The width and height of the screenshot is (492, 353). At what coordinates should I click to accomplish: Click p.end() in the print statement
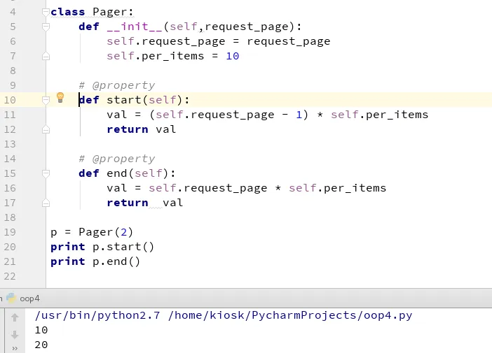point(116,261)
